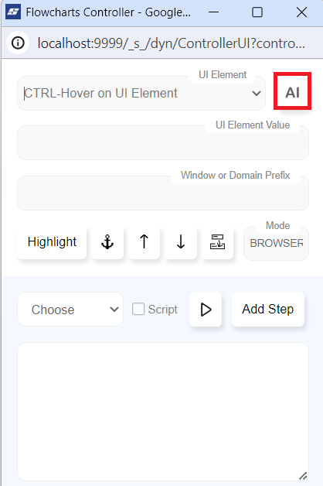The width and height of the screenshot is (323, 486).
Task: Open the Mode BROWSER selector
Action: [276, 243]
